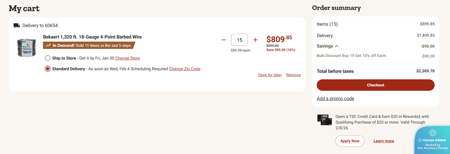Screen dimensions: 450x154
Task: Click Add a promo code
Action: coord(335,99)
